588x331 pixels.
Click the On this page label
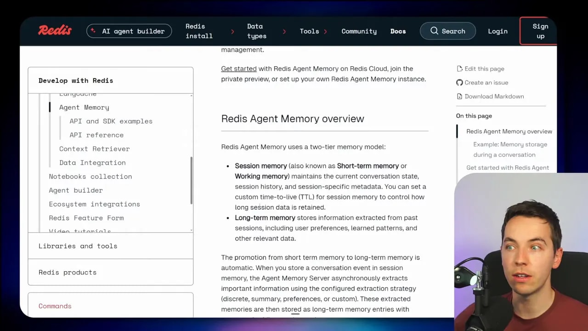(x=474, y=116)
